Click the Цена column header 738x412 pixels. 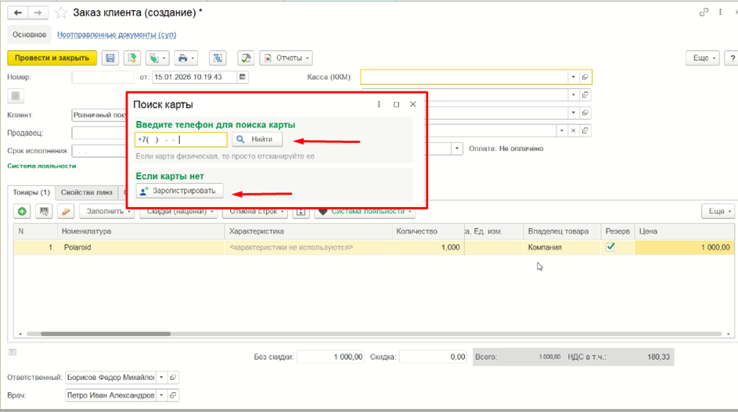click(x=685, y=231)
